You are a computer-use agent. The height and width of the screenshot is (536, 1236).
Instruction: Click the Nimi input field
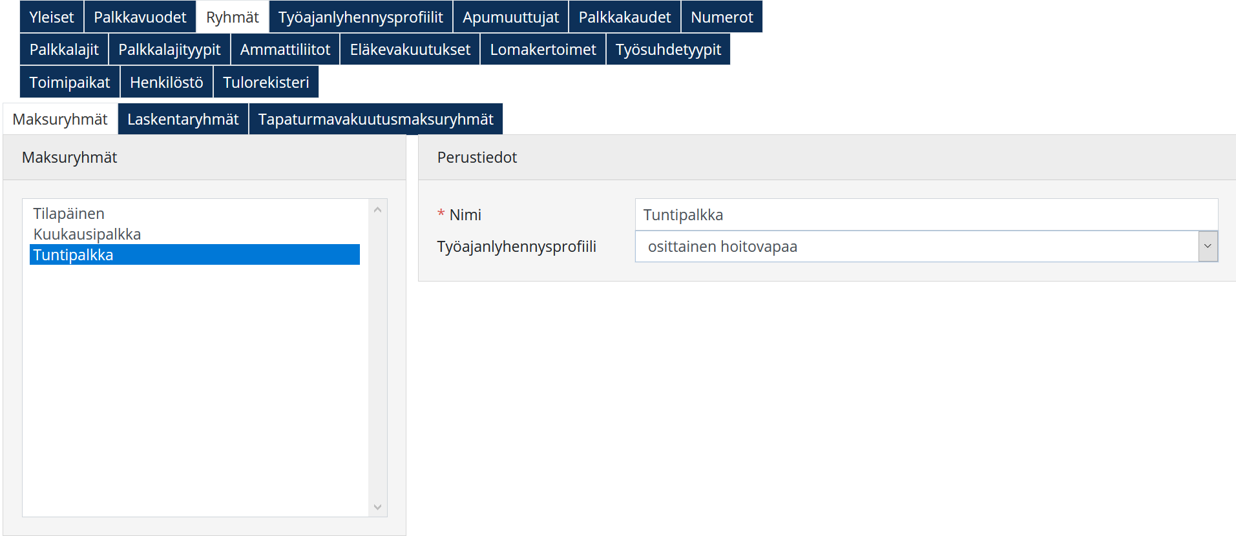tap(925, 215)
